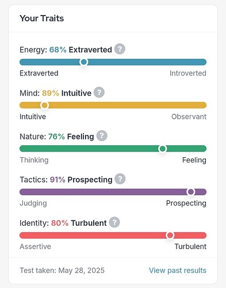Click the green Nature slider knob
Viewport: 226px width, 288px height.
(x=163, y=149)
